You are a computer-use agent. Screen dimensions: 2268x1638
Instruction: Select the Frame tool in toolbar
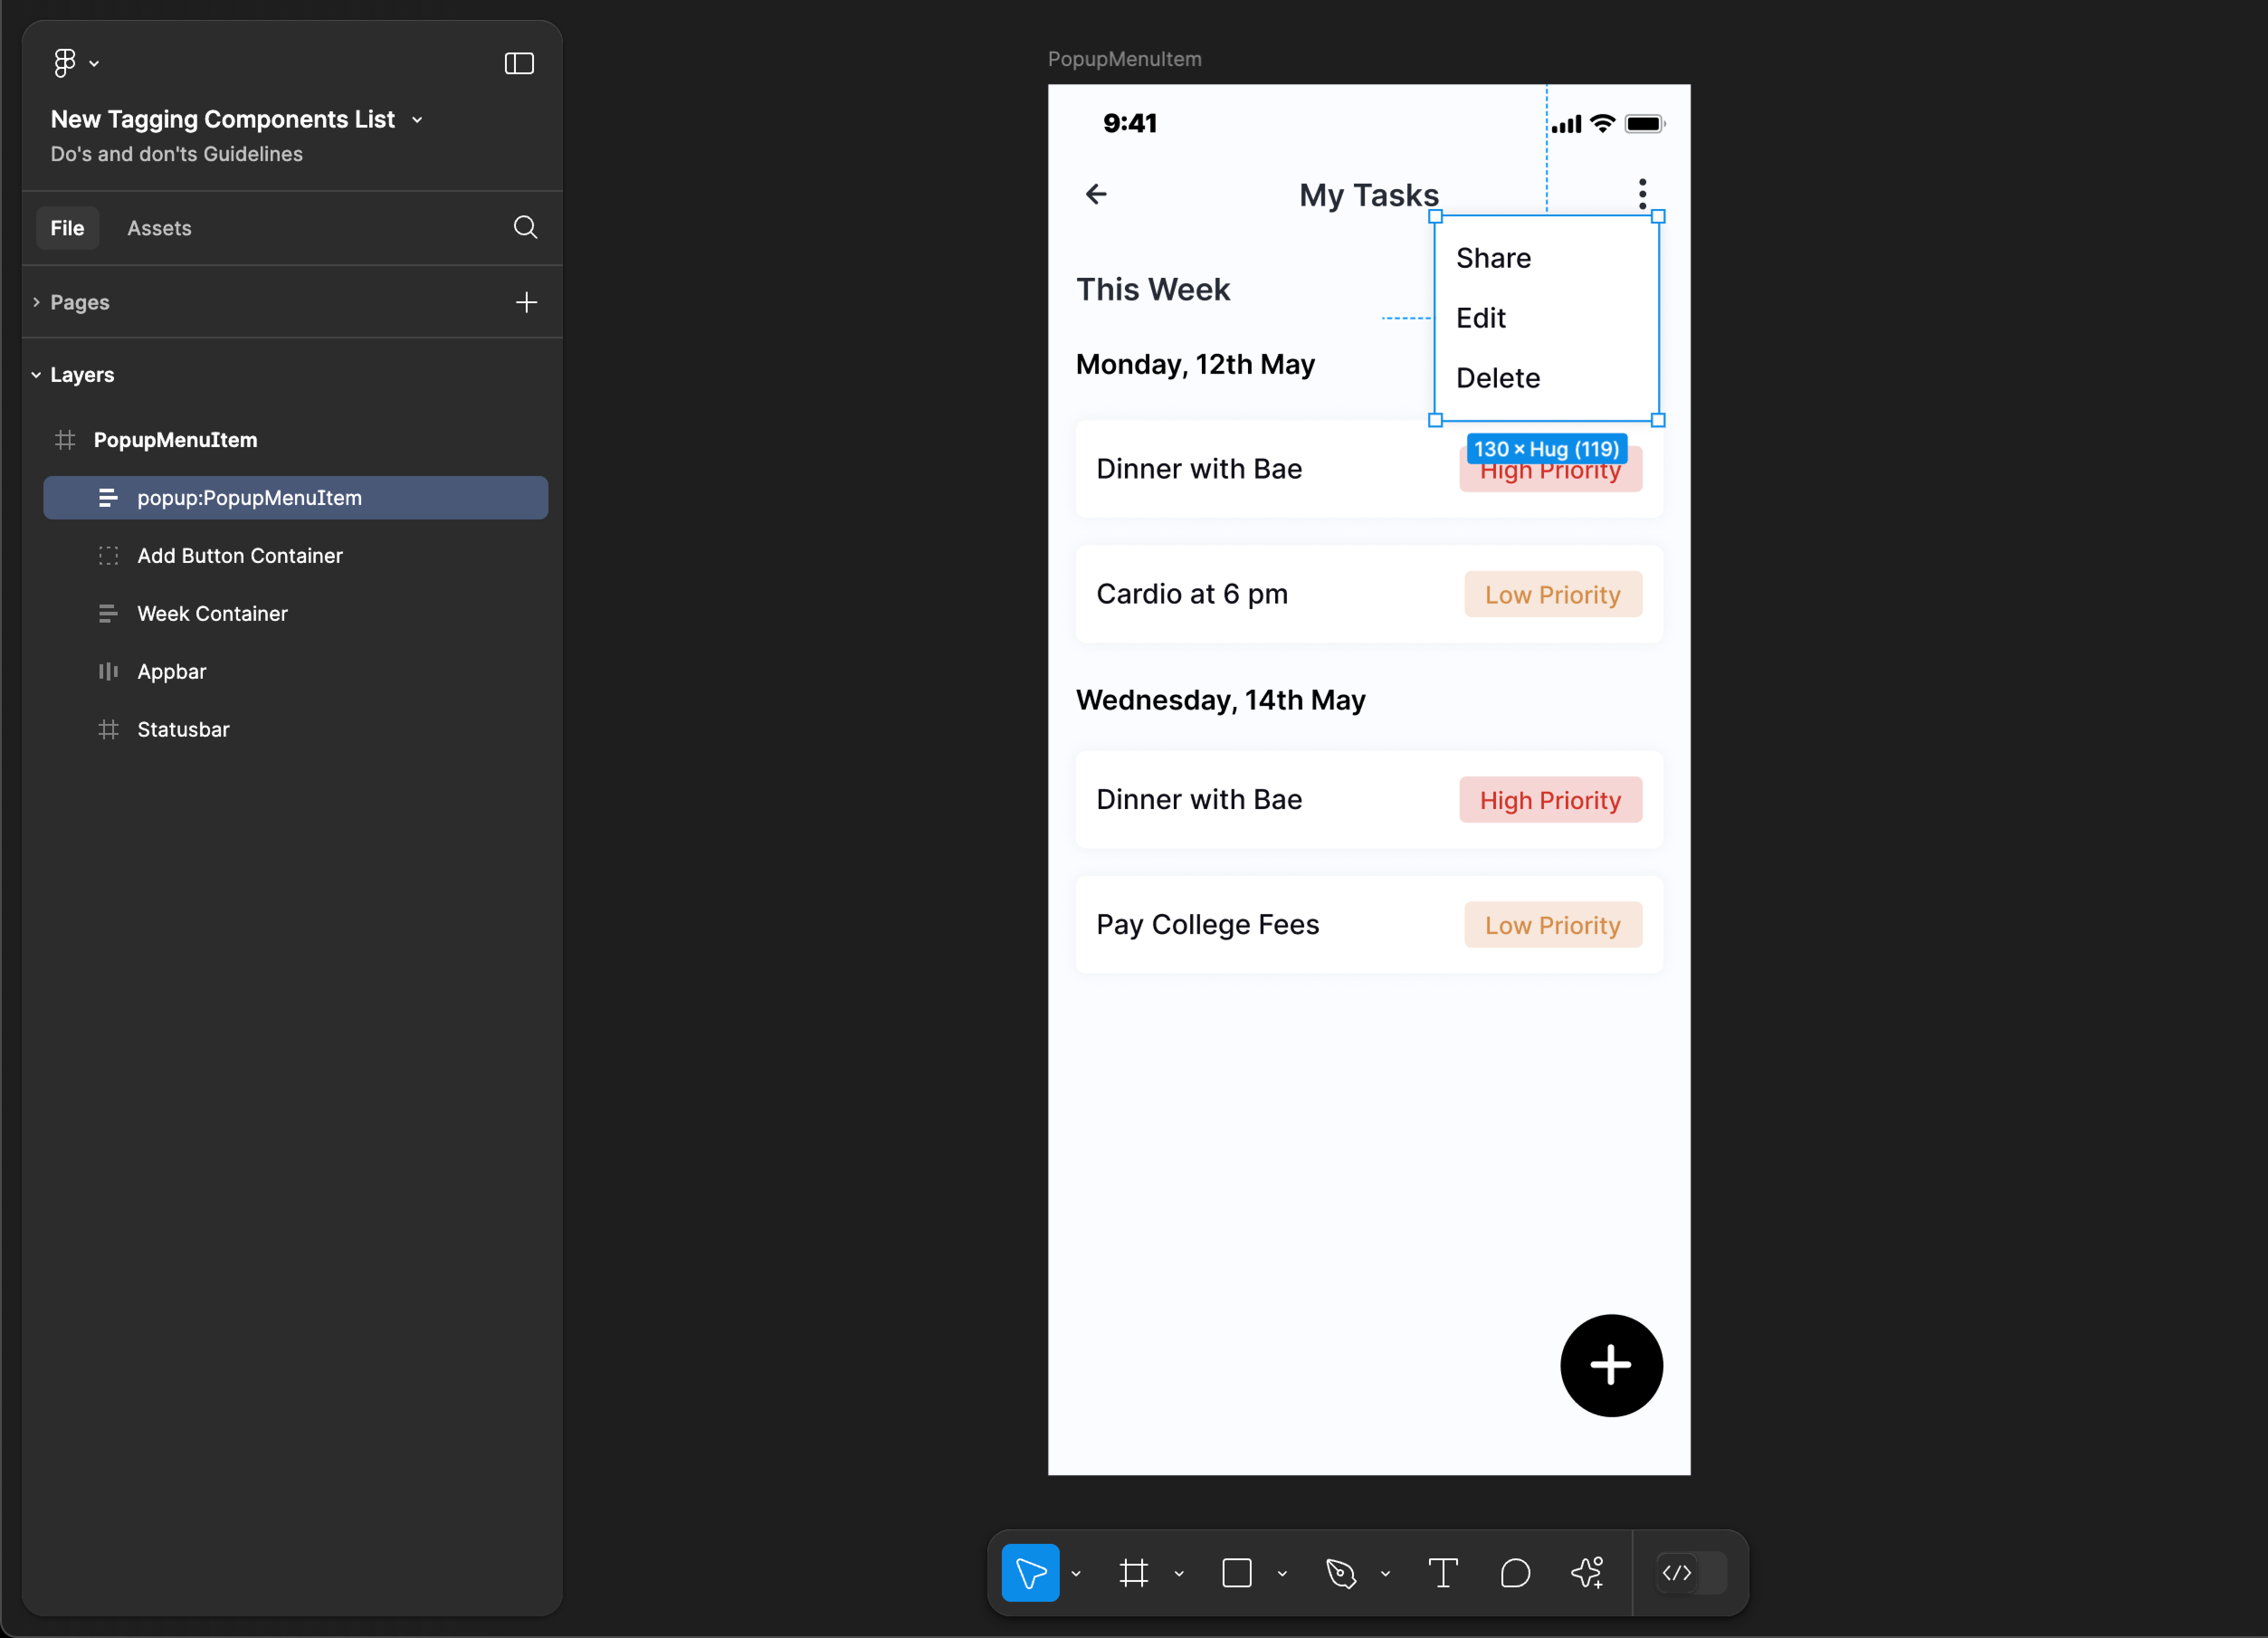[1134, 1572]
